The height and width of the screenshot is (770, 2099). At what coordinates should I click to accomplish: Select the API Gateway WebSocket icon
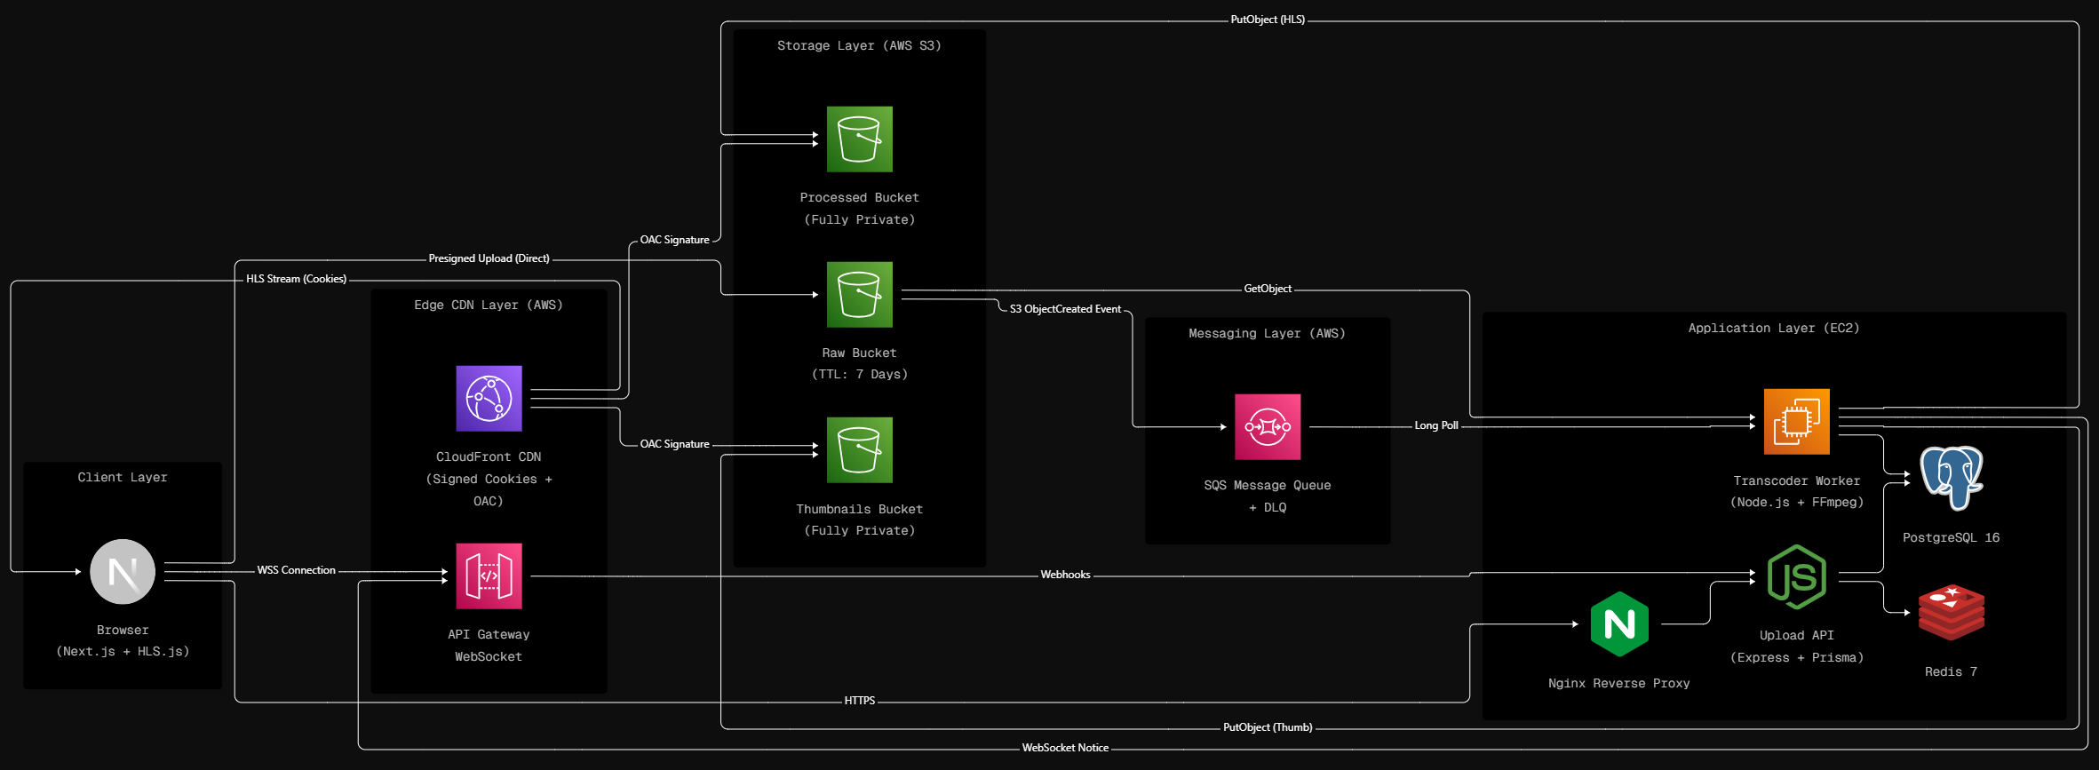click(x=489, y=576)
